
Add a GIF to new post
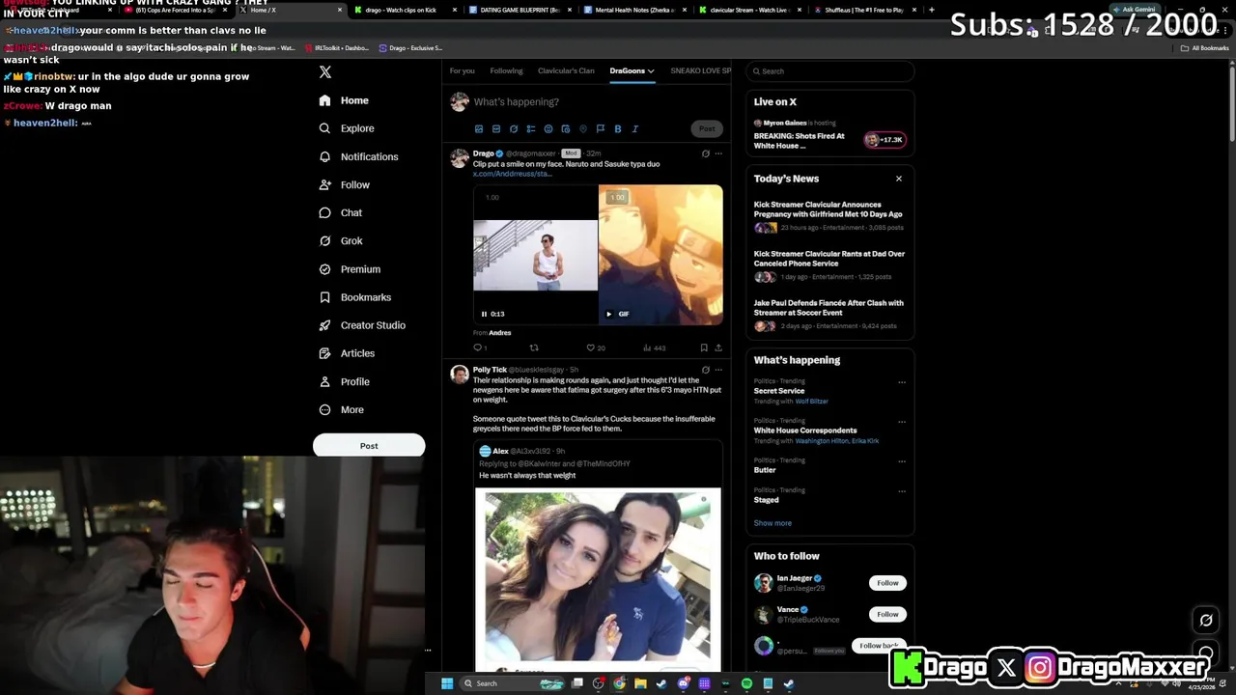pos(496,128)
